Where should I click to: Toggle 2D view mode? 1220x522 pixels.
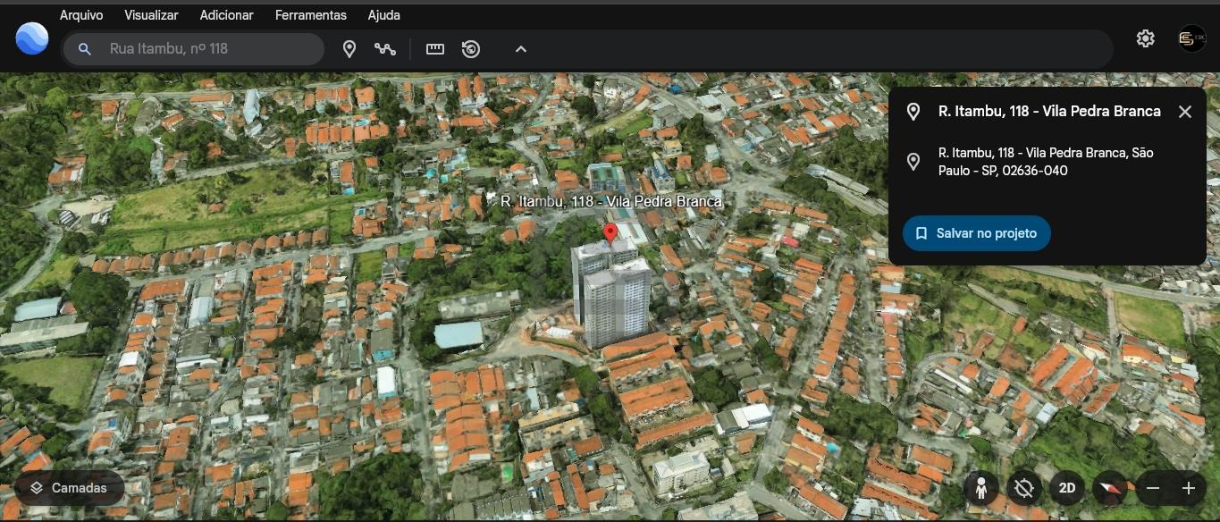(1066, 488)
